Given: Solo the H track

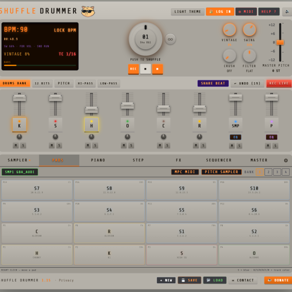Looking at the screenshot, I should 95,146.
